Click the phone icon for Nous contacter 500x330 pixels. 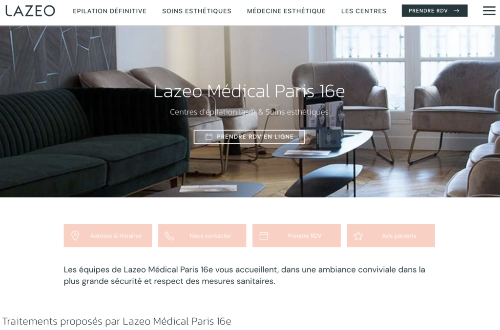coord(169,236)
